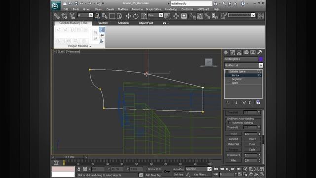Toggle Auto Key animation mode
Viewport: 316px width, 178px height.
(178, 169)
